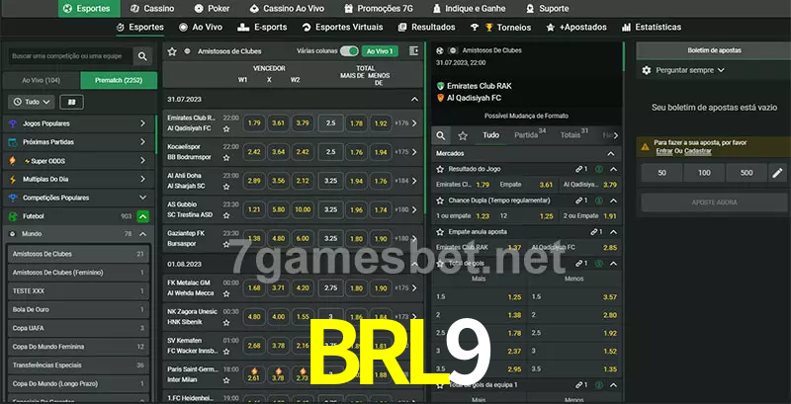
Task: Favorite the Amistosos de Clubes header star
Action: [x=172, y=51]
